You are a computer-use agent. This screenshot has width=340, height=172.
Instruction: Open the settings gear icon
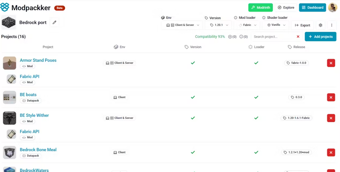(320, 25)
